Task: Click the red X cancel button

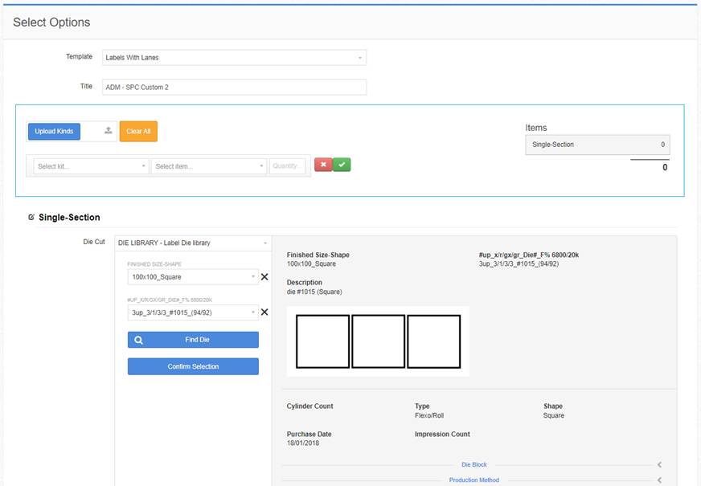Action: [x=323, y=165]
